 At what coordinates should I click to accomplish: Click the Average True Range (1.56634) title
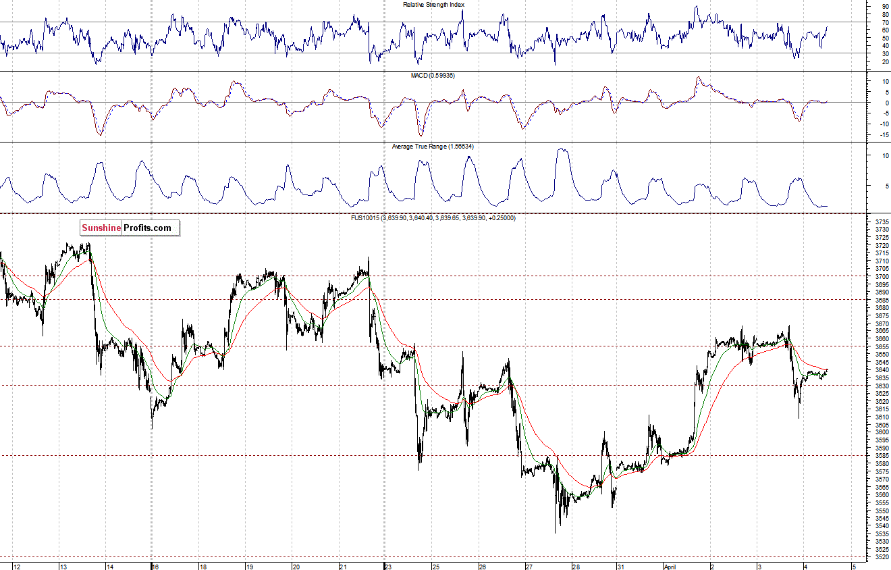tap(433, 146)
